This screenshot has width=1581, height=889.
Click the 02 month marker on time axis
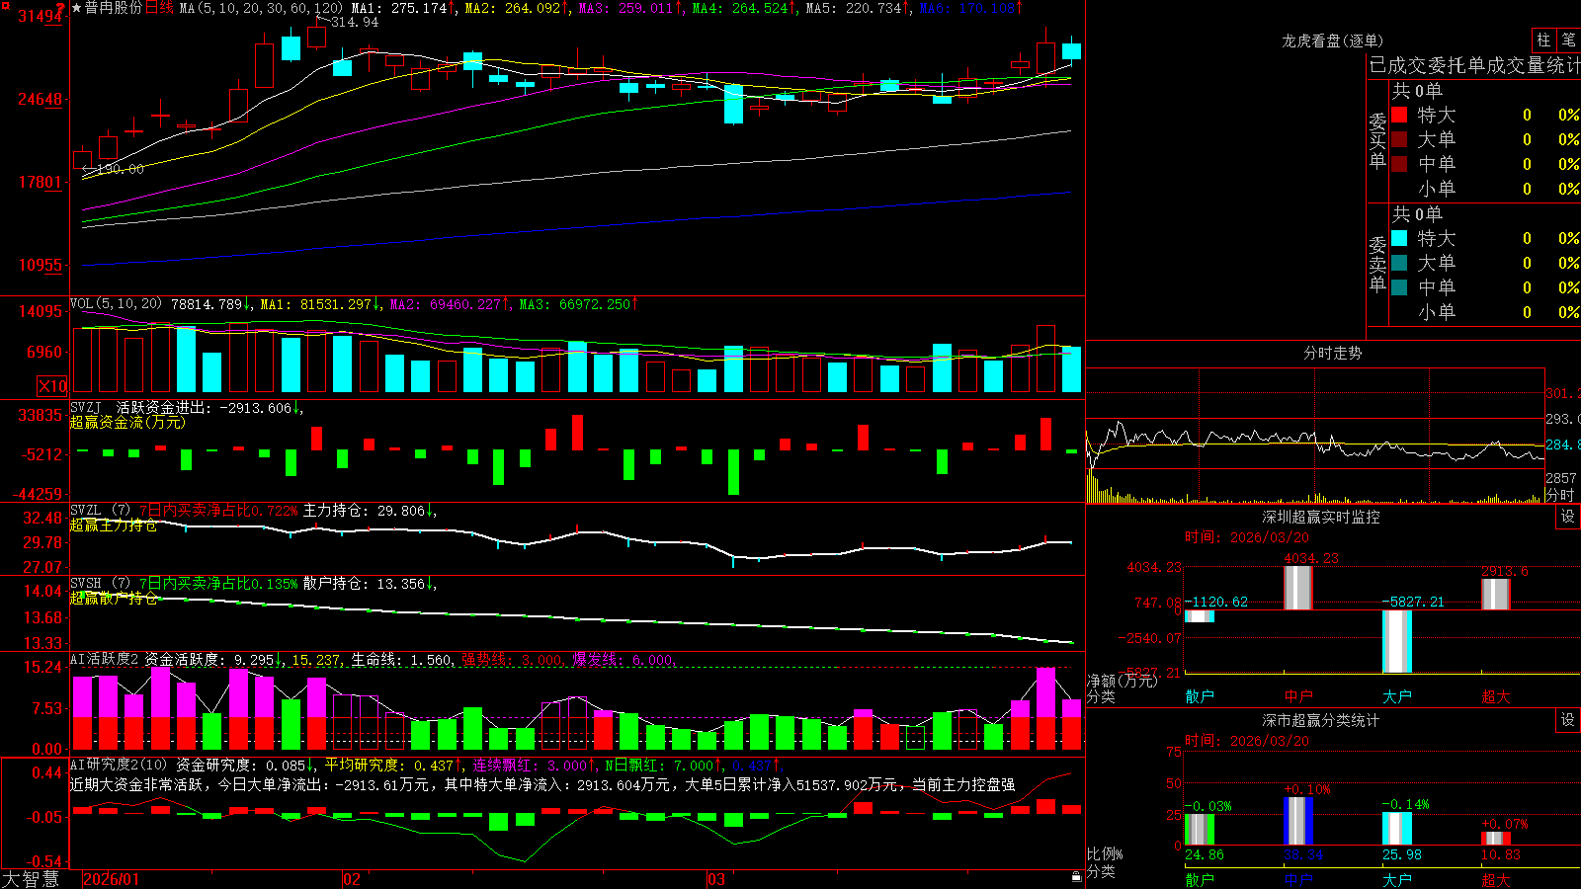pyautogui.click(x=352, y=879)
